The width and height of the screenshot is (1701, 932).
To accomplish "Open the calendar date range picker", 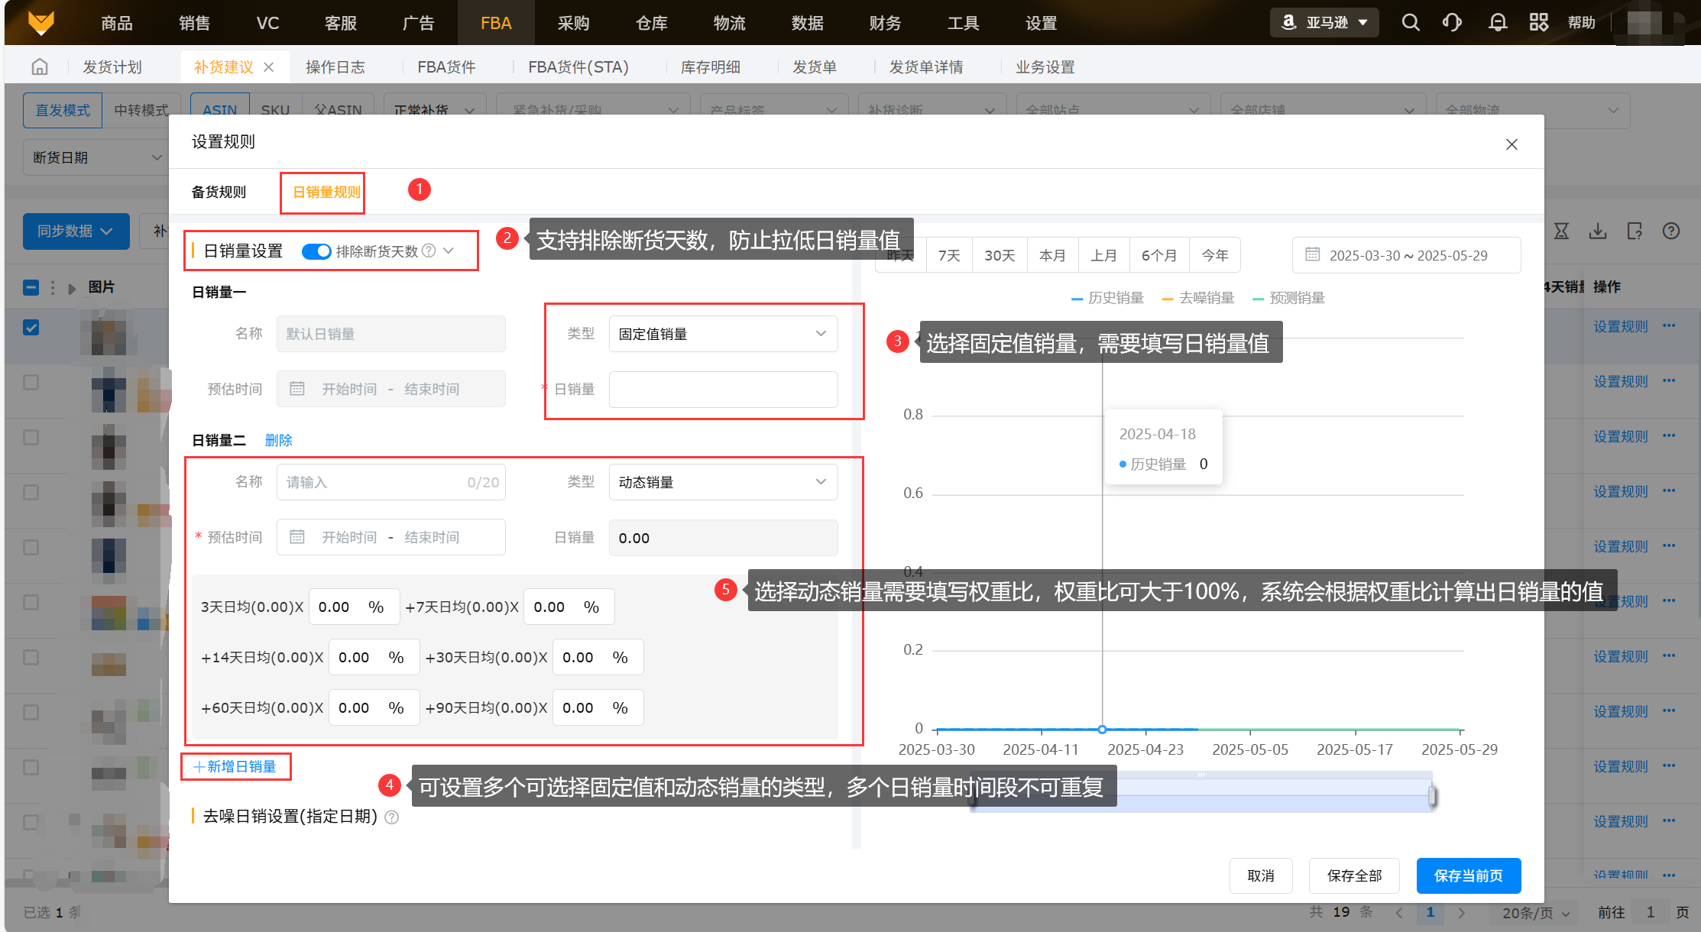I will pyautogui.click(x=1406, y=255).
